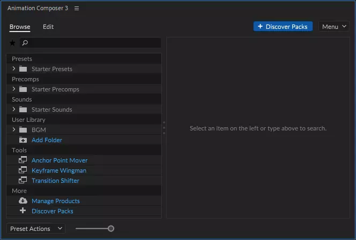Toggle the favorites star filter
This screenshot has width=356, height=240.
12,43
